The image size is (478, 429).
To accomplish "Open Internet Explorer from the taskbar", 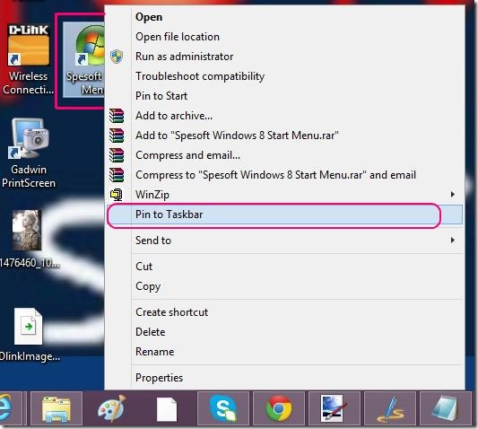I will coord(6,408).
